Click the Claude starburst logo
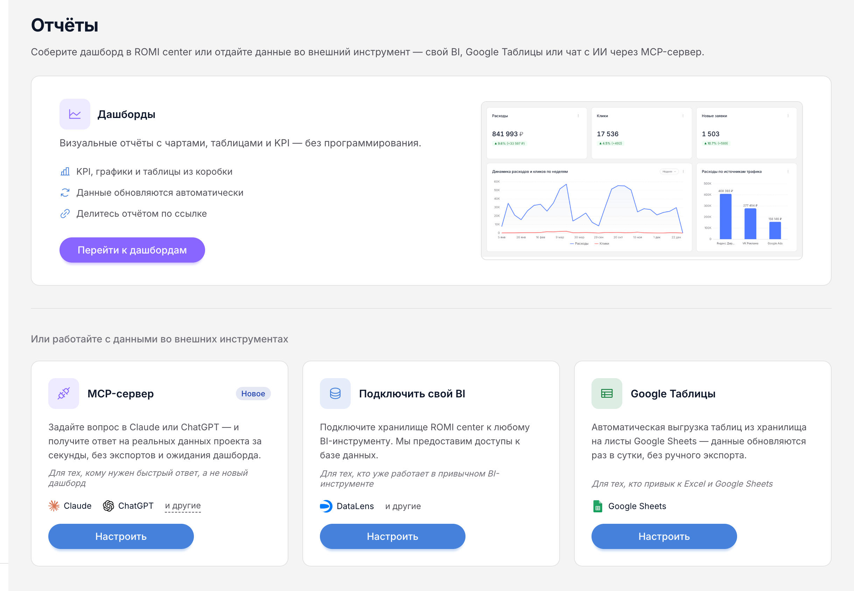The image size is (854, 591). click(54, 506)
